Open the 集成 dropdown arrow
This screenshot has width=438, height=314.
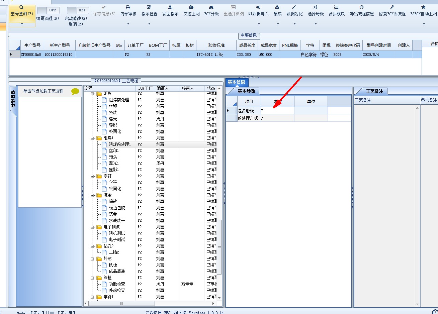point(277,24)
